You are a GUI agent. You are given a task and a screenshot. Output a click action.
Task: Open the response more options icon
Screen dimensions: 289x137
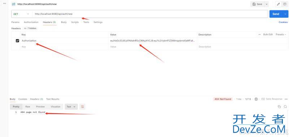click(x=286, y=99)
